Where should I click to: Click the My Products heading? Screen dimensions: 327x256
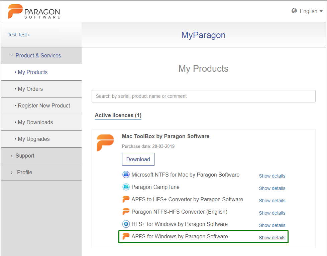[203, 69]
